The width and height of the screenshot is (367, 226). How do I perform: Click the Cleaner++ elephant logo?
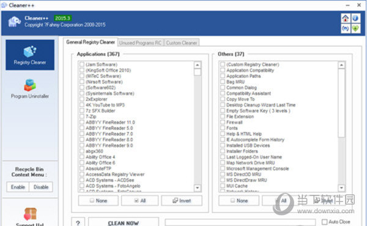click(15, 21)
